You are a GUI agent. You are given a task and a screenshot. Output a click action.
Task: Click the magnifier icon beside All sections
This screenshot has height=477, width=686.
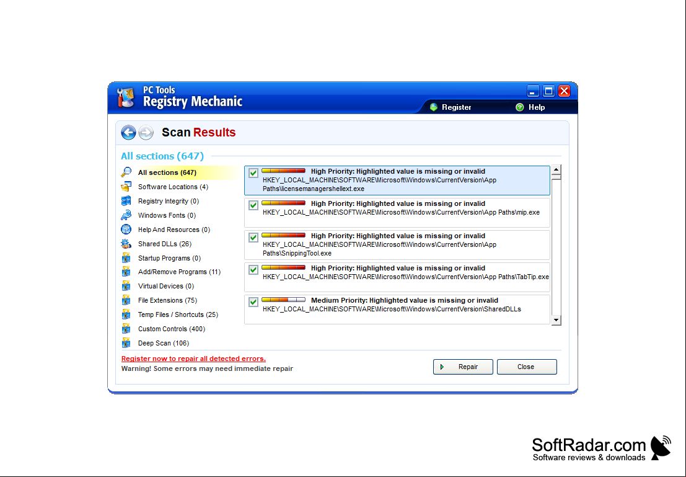tap(126, 172)
